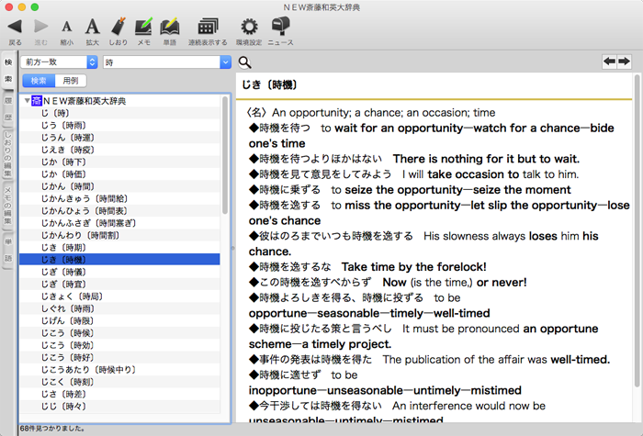Select the じきょく〔時局〕 entry
643x436 pixels.
[119, 296]
